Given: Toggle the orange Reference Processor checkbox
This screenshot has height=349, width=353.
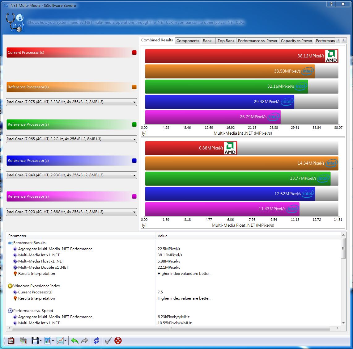Looking at the screenshot, I should pos(134,87).
